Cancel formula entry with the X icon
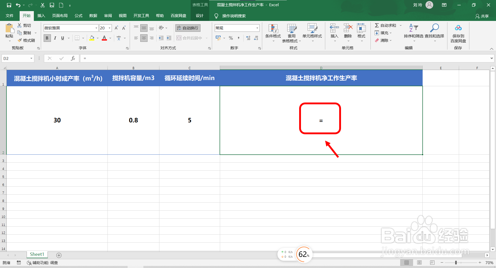496x268 pixels. click(x=50, y=58)
